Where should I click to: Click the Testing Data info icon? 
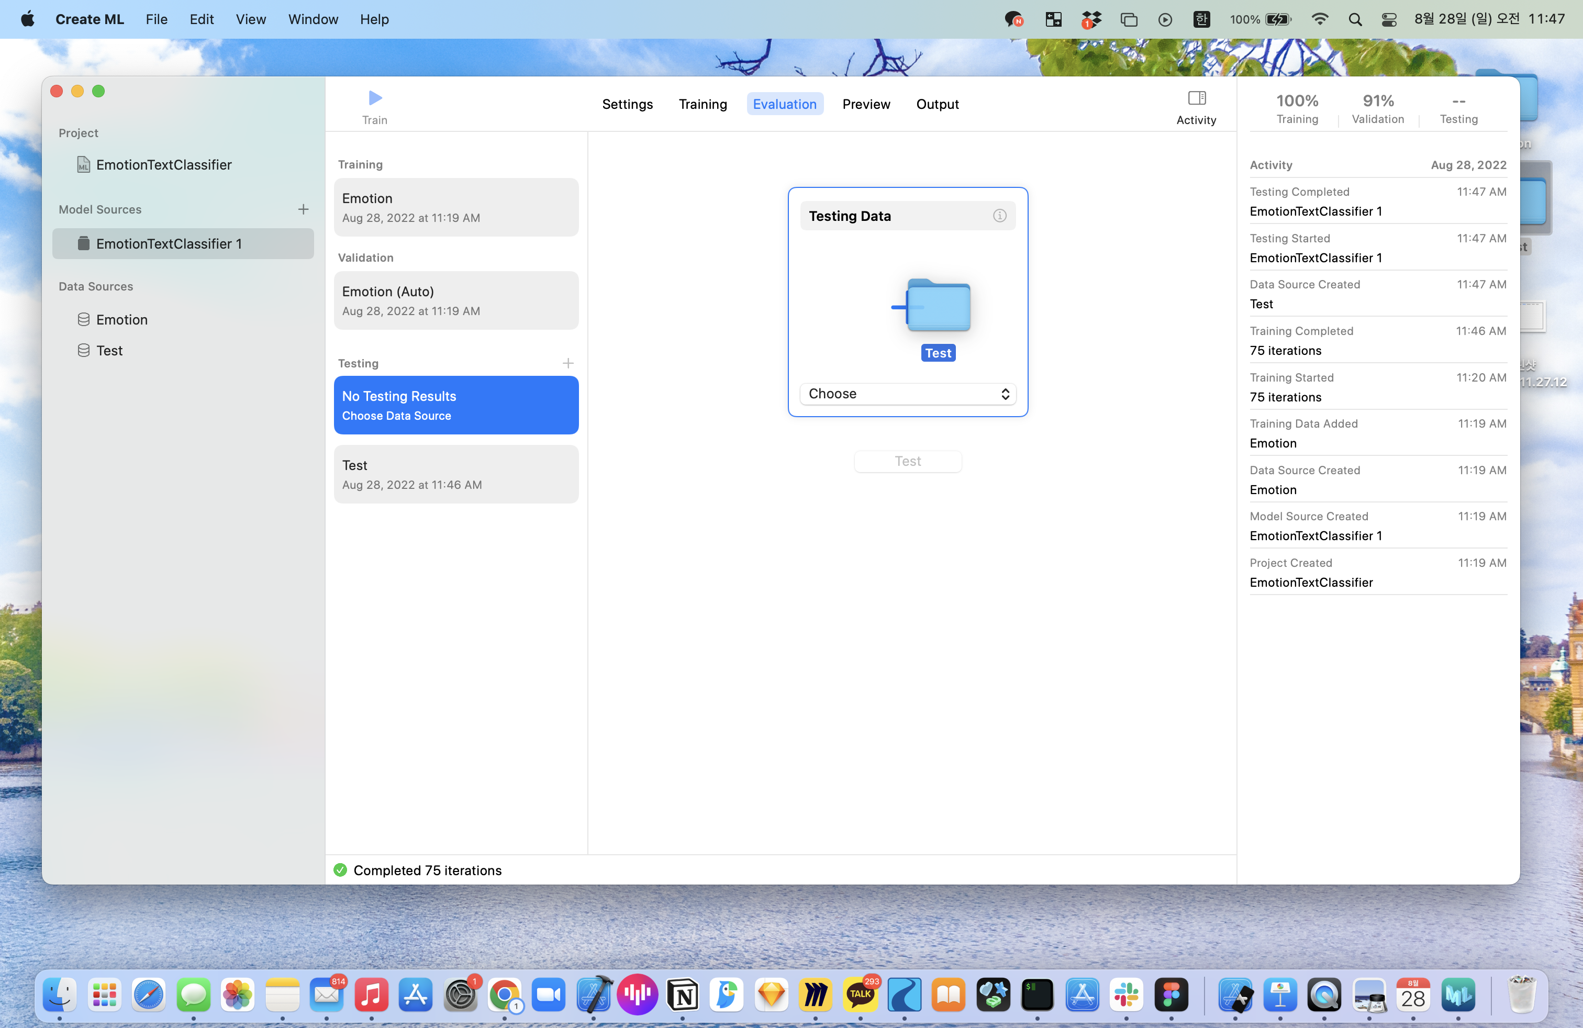click(x=999, y=216)
